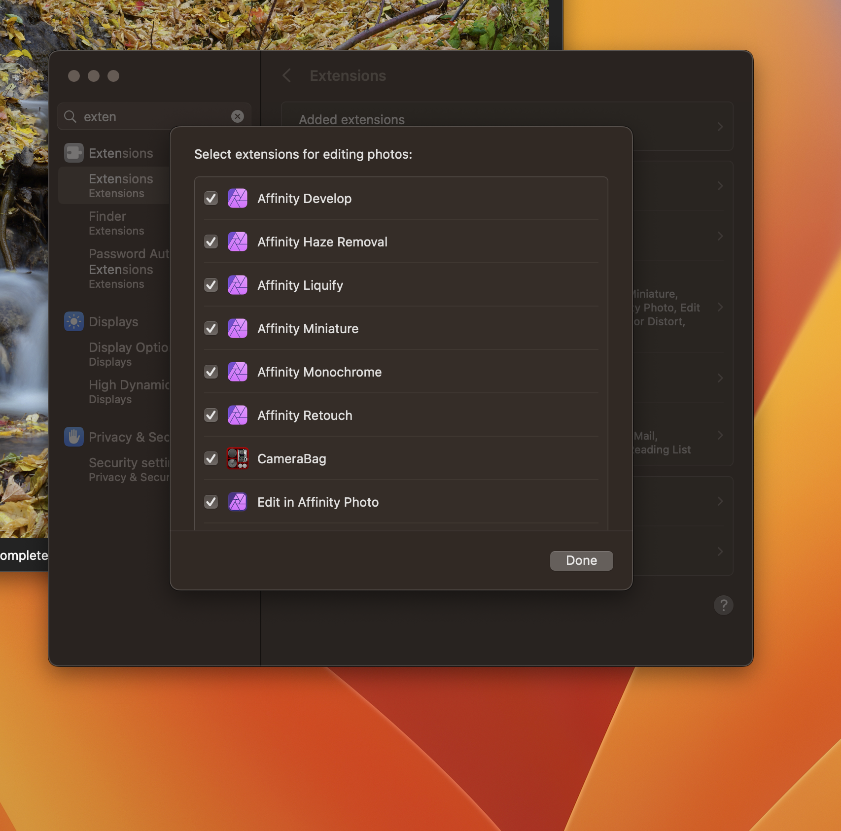
Task: Click the Done button
Action: point(581,560)
